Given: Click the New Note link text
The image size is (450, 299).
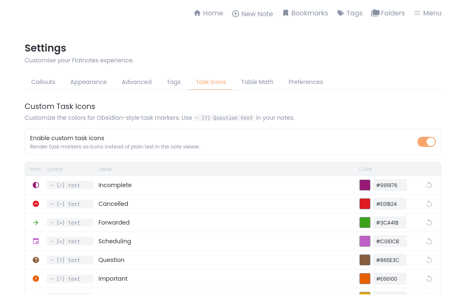Looking at the screenshot, I should (257, 14).
